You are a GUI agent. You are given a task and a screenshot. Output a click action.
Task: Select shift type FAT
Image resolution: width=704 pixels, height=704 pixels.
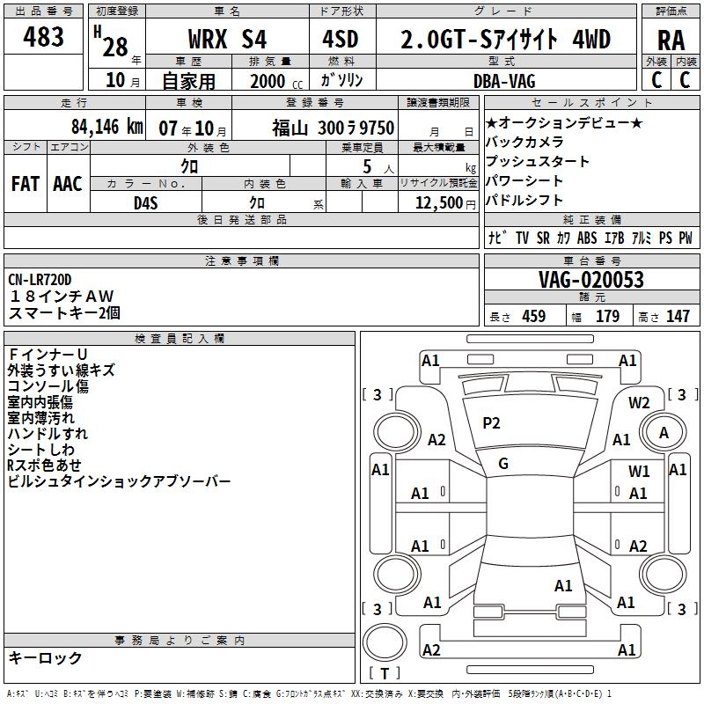[x=26, y=184]
